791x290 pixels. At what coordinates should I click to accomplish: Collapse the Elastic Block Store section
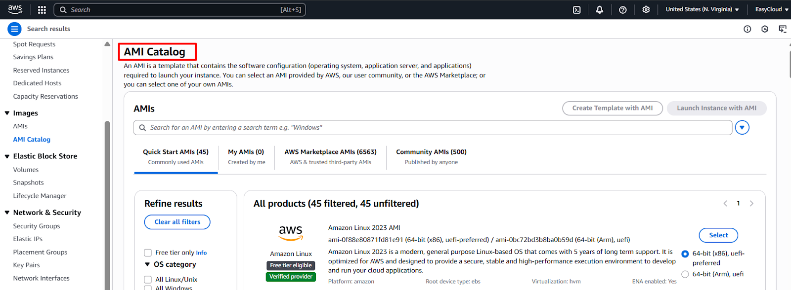click(x=7, y=156)
